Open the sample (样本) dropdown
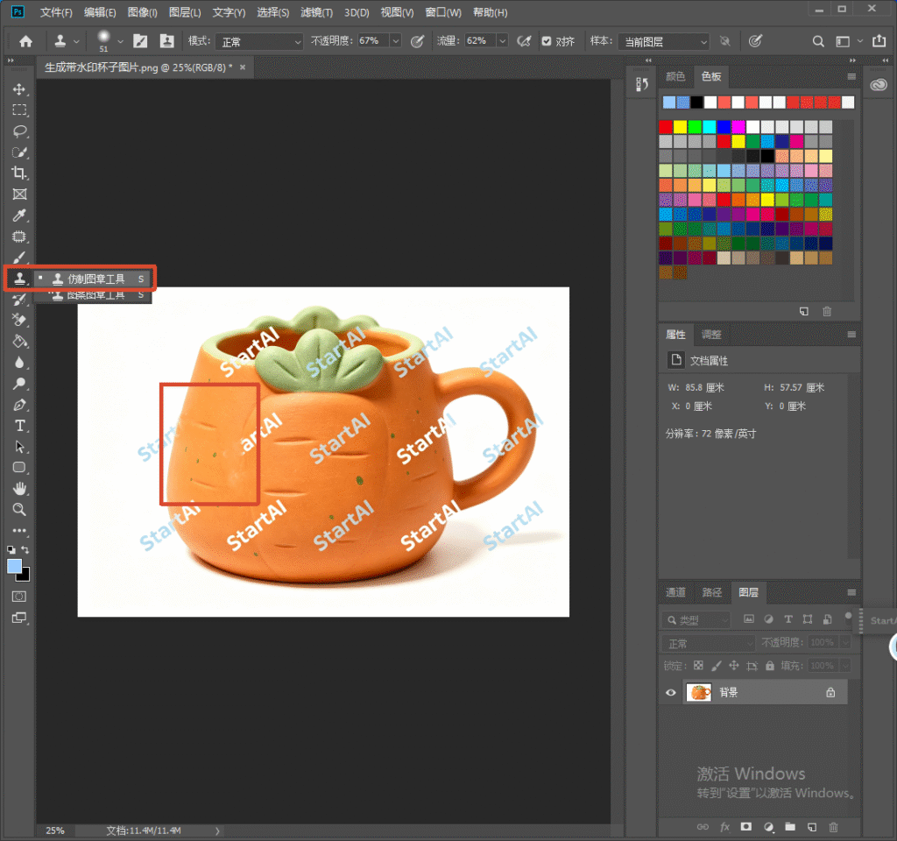 [664, 41]
